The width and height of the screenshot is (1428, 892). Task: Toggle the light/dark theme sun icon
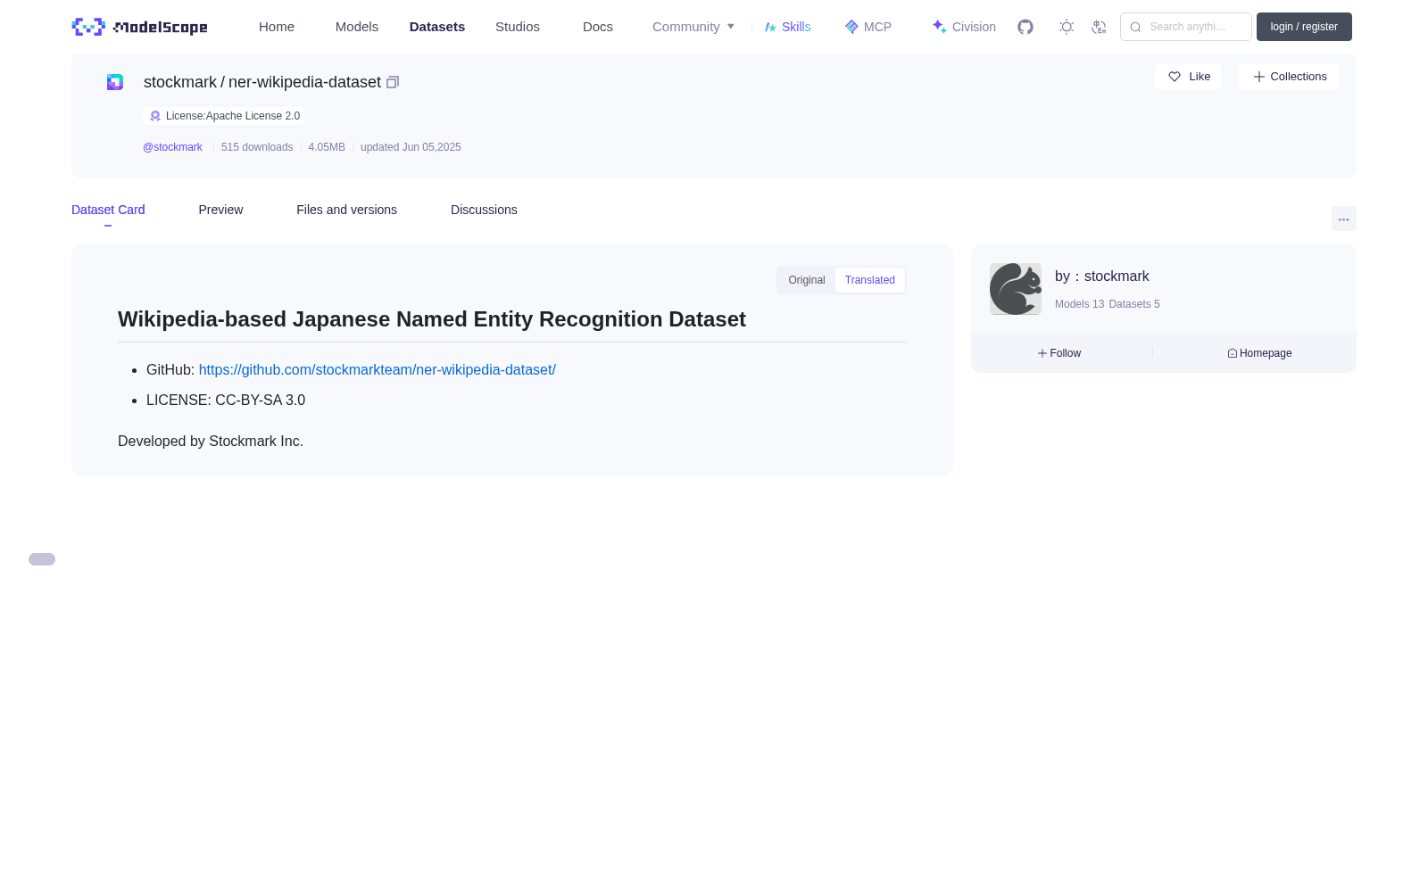[1066, 27]
